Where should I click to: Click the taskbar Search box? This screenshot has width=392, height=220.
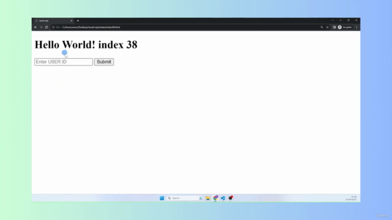(x=185, y=198)
